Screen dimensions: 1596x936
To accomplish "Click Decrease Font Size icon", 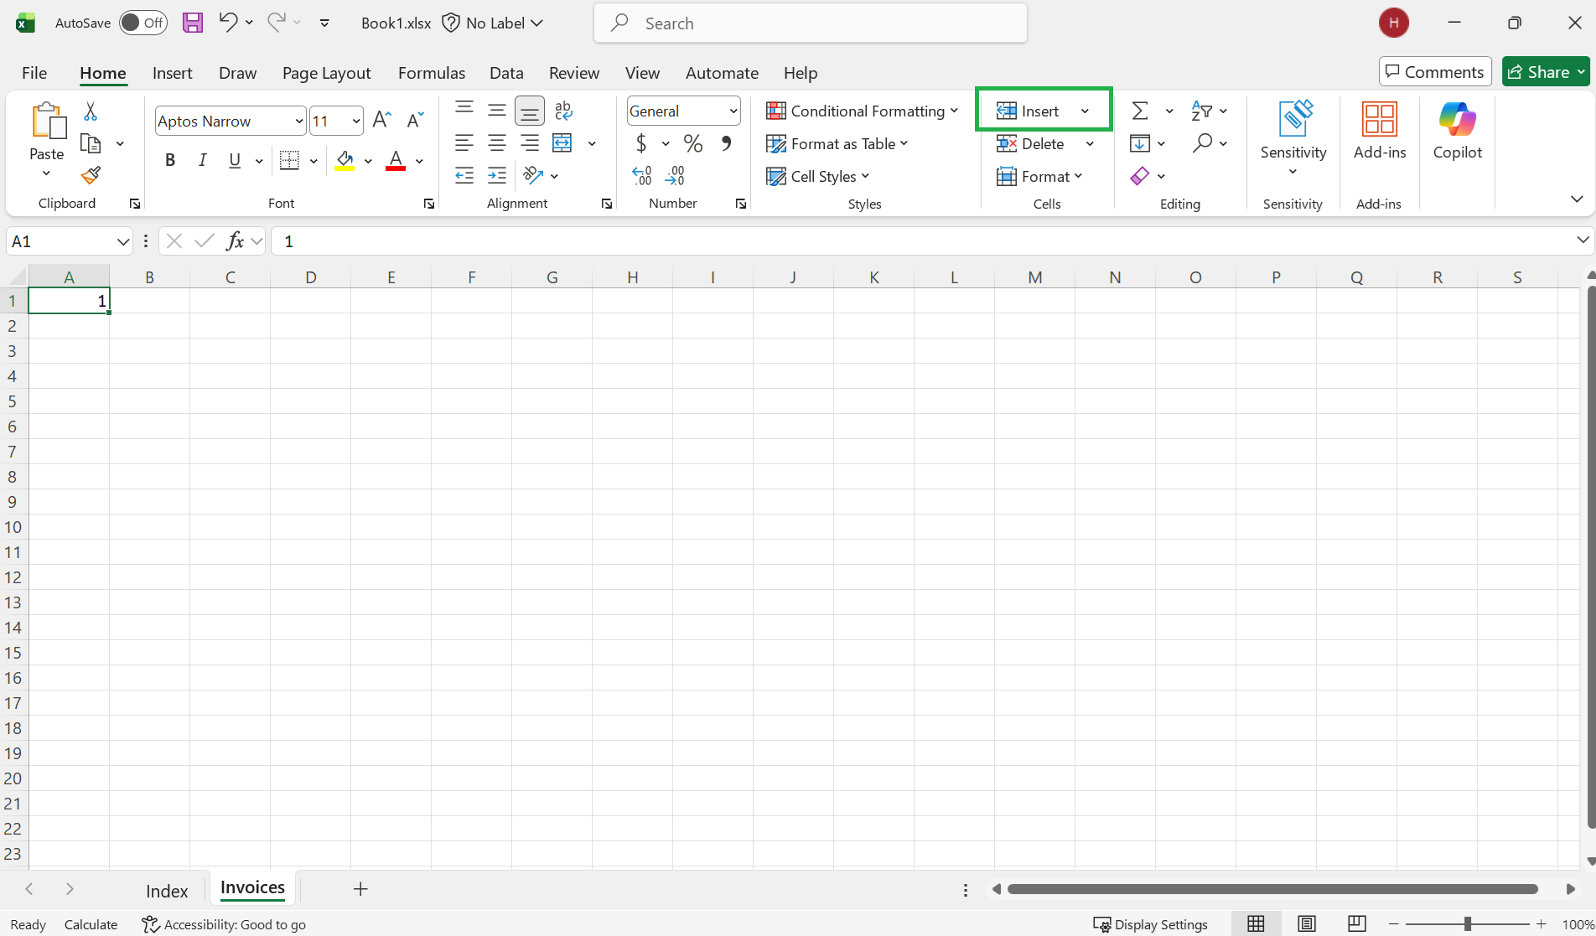I will click(x=415, y=121).
